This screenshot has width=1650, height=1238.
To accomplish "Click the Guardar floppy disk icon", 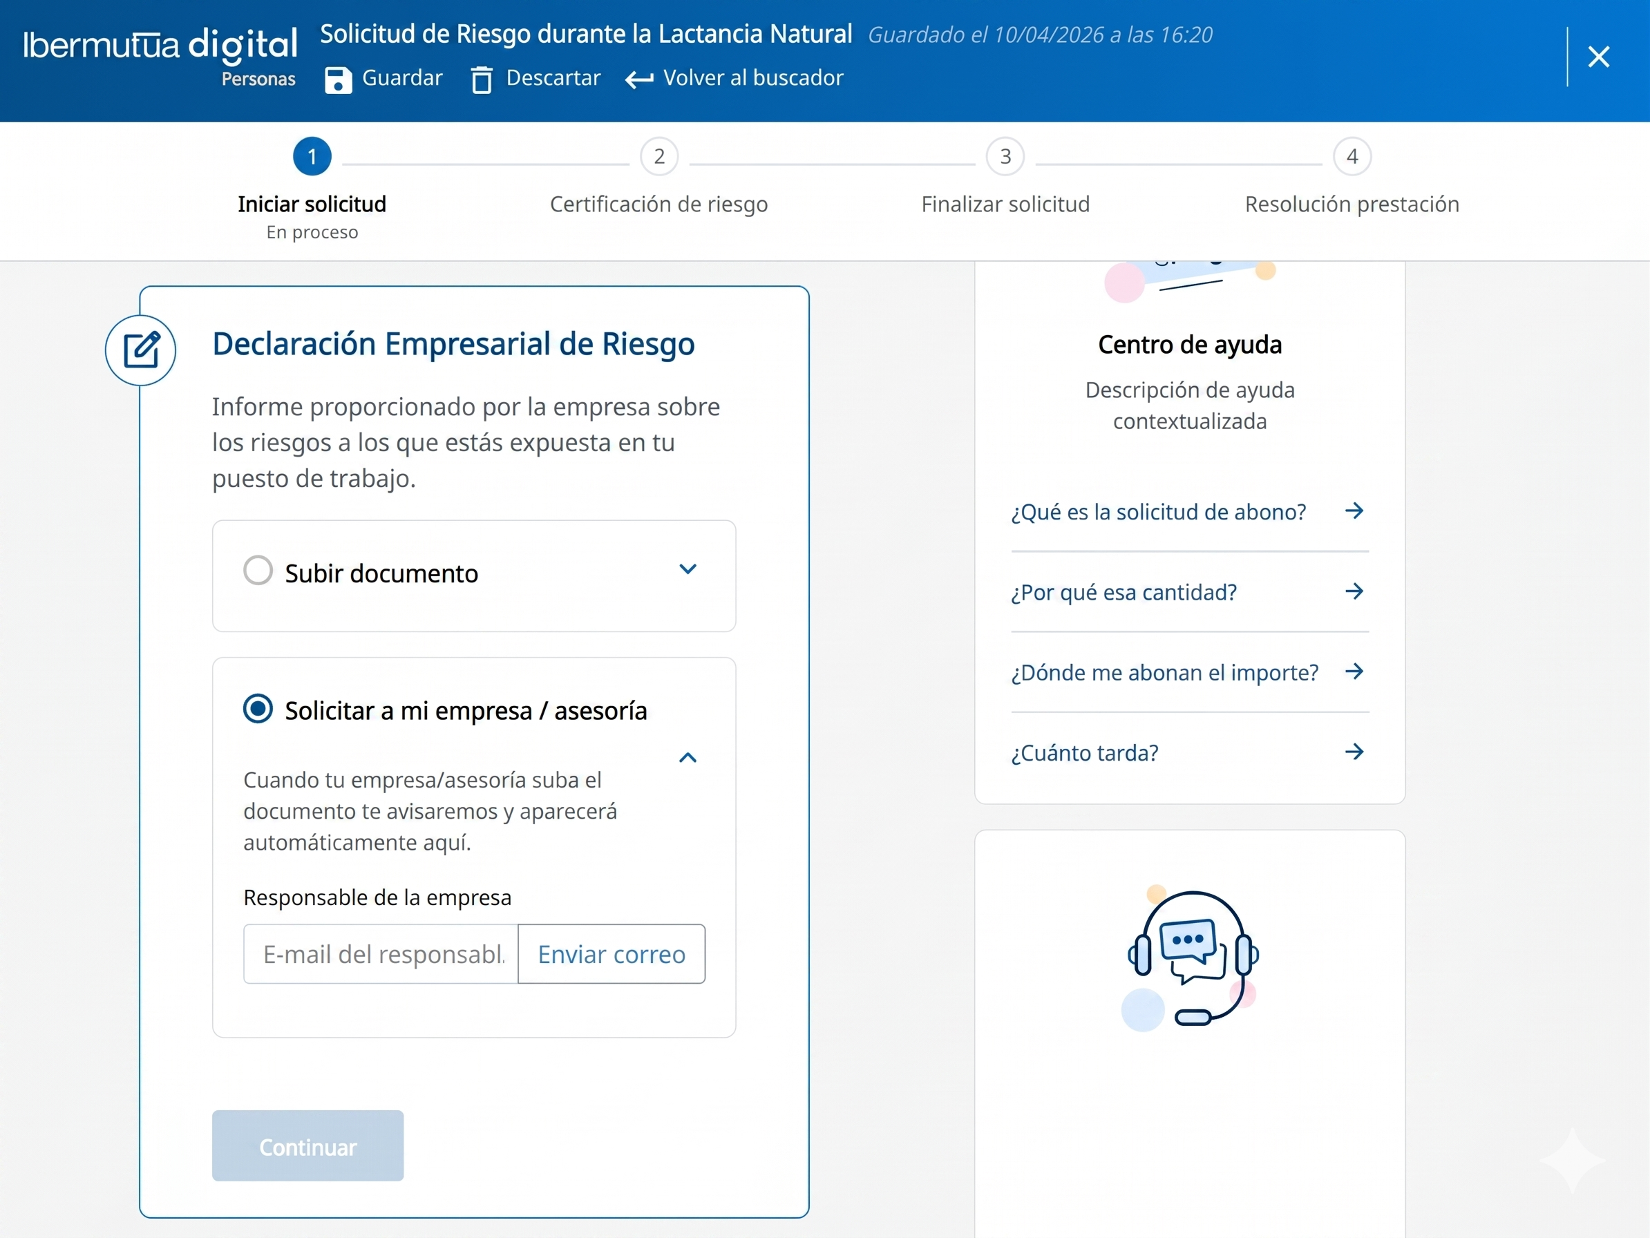I will click(338, 80).
